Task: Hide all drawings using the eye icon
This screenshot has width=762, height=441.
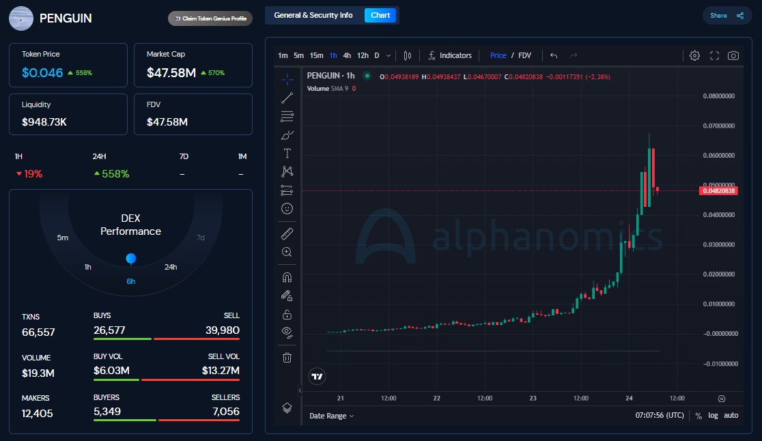Action: tap(286, 332)
